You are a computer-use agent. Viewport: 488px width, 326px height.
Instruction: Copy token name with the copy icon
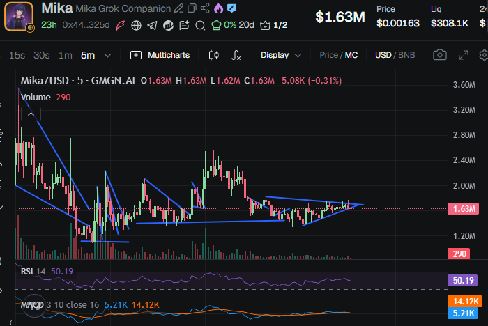point(192,8)
